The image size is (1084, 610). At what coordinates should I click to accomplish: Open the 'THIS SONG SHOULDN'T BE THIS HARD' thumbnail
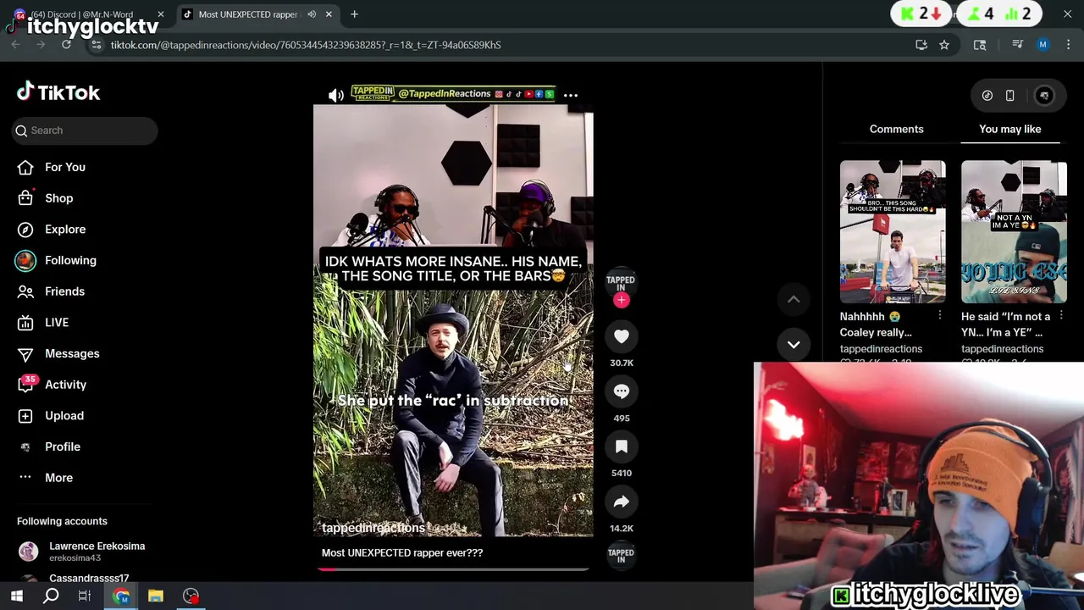coord(893,231)
